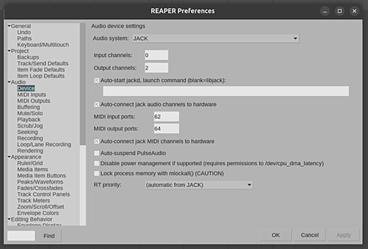Screen dimensions: 368x249
Task: Open Recording settings page
Action: [30, 138]
